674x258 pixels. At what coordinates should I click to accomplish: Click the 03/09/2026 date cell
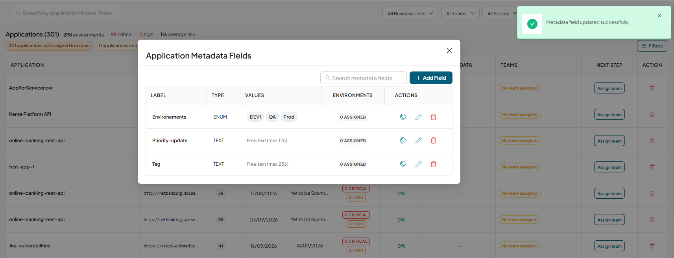[x=264, y=220]
